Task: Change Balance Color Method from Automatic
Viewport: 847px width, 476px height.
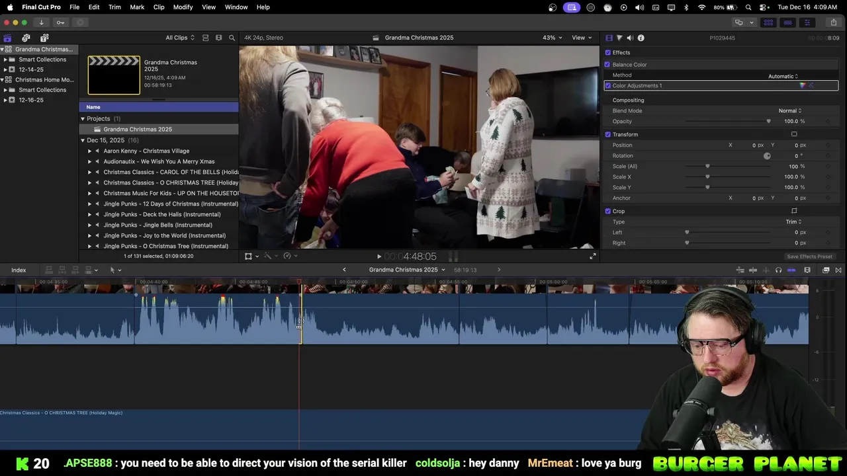Action: click(x=783, y=76)
